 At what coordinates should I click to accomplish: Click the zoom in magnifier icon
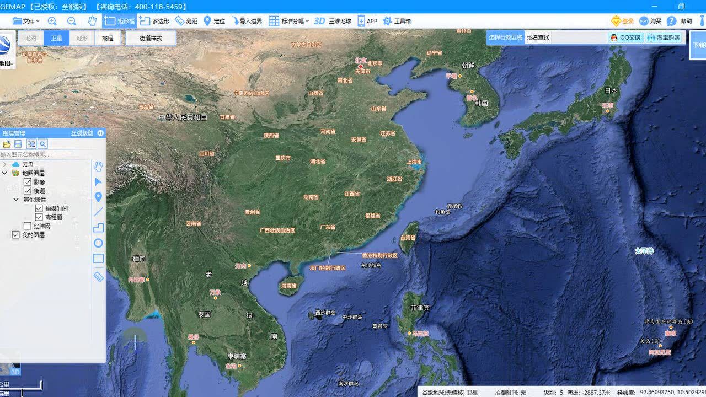pos(52,21)
